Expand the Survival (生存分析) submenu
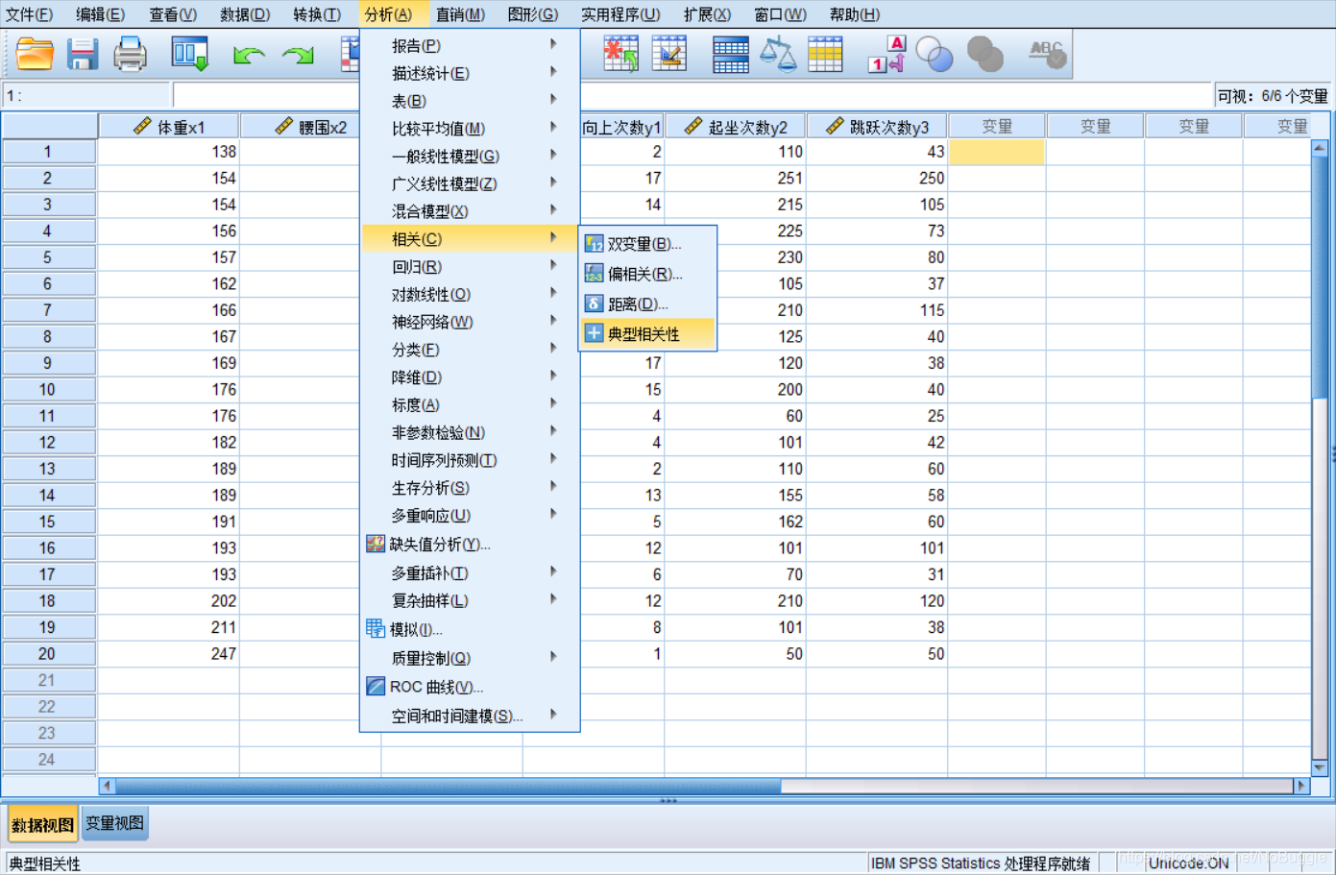Viewport: 1336px width, 875px height. pyautogui.click(x=470, y=488)
